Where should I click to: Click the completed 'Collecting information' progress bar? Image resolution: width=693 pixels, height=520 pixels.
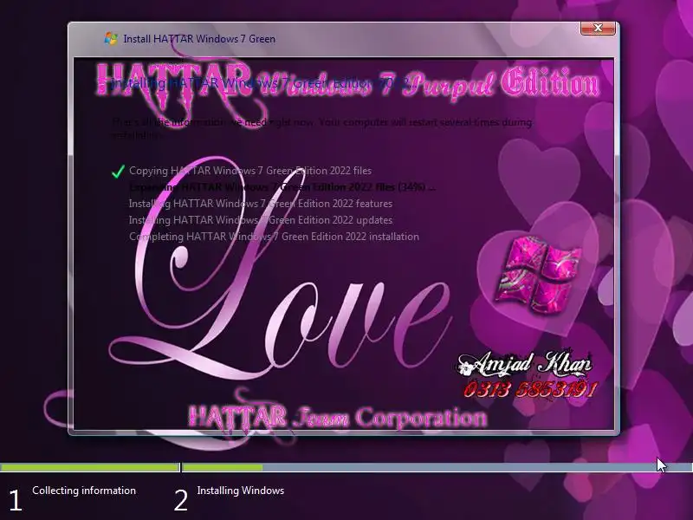[90, 467]
